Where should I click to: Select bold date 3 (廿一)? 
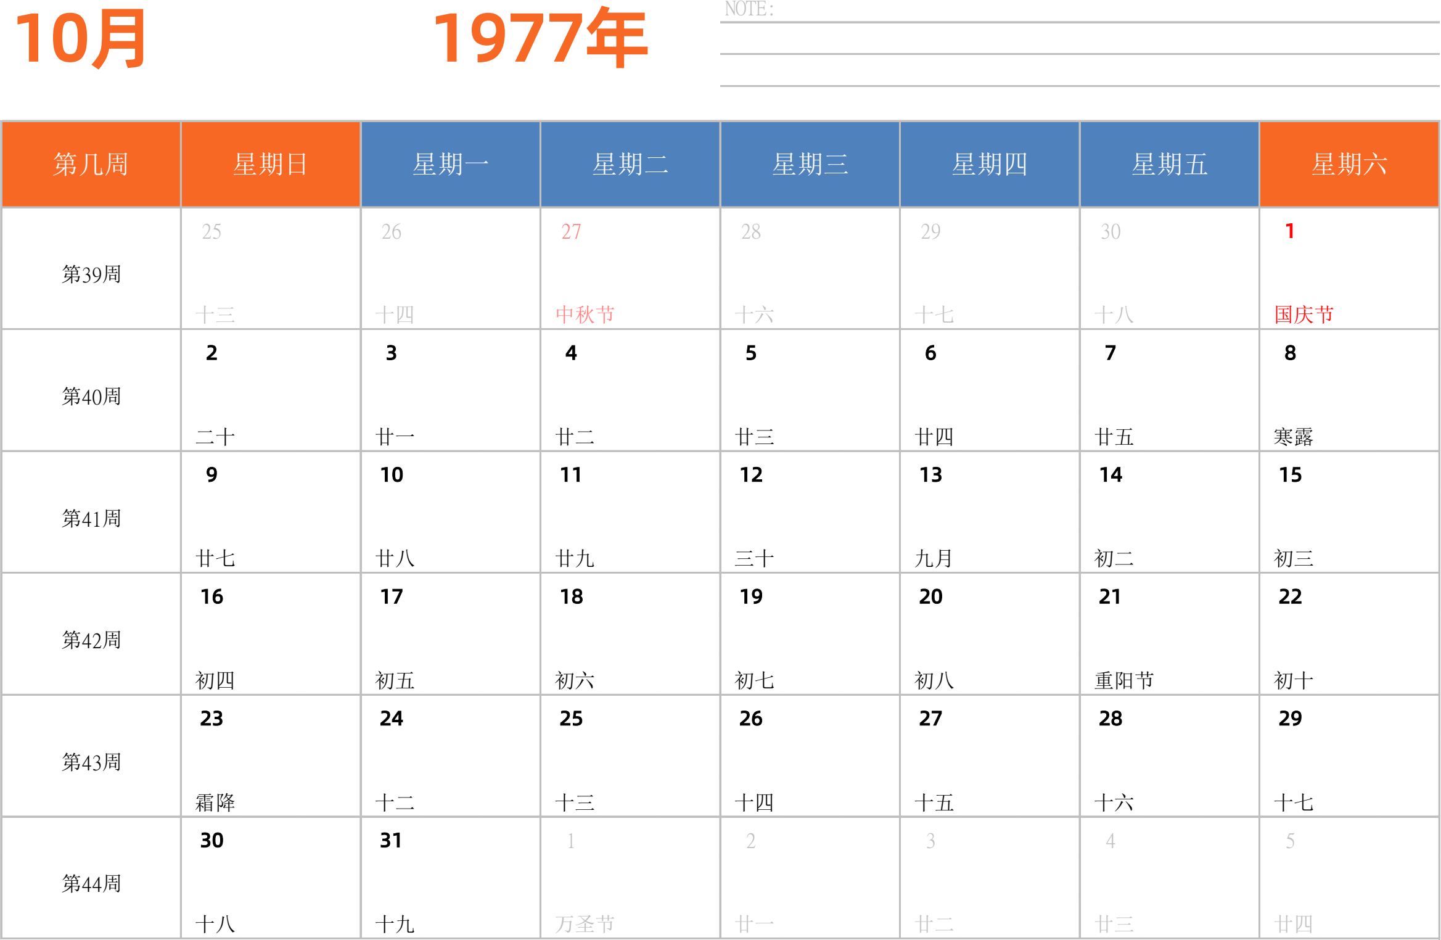click(392, 353)
